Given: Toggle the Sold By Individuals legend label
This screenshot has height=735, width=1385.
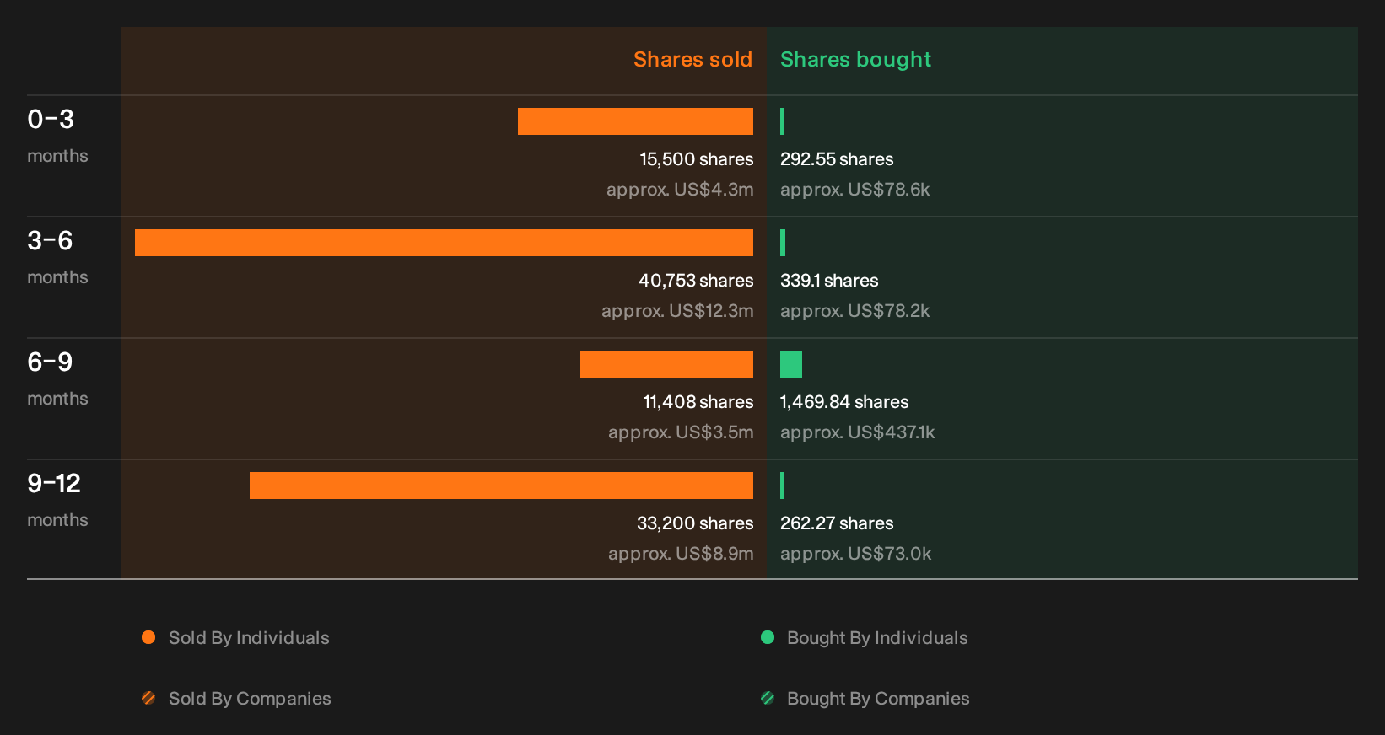Looking at the screenshot, I should (x=249, y=638).
